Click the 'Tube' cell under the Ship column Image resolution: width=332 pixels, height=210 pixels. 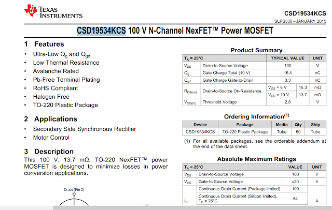(315, 132)
